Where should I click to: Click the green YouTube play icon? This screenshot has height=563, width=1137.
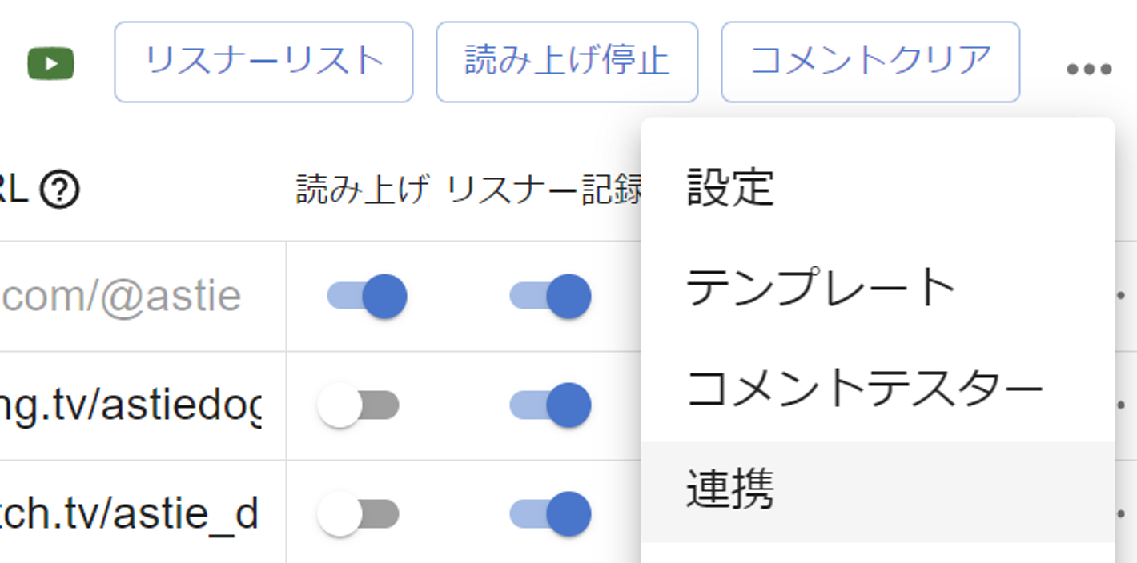(50, 64)
